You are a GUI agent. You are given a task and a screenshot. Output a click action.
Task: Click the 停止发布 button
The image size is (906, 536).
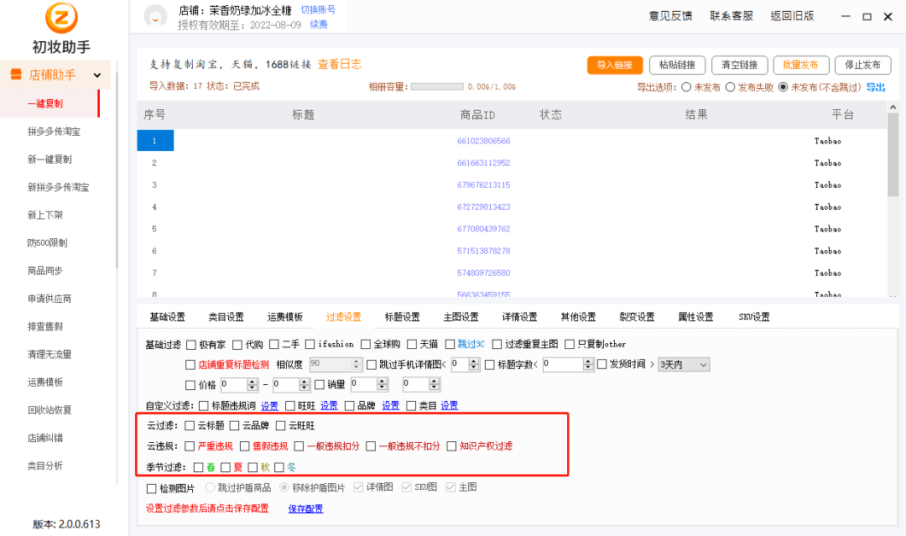[x=862, y=65]
